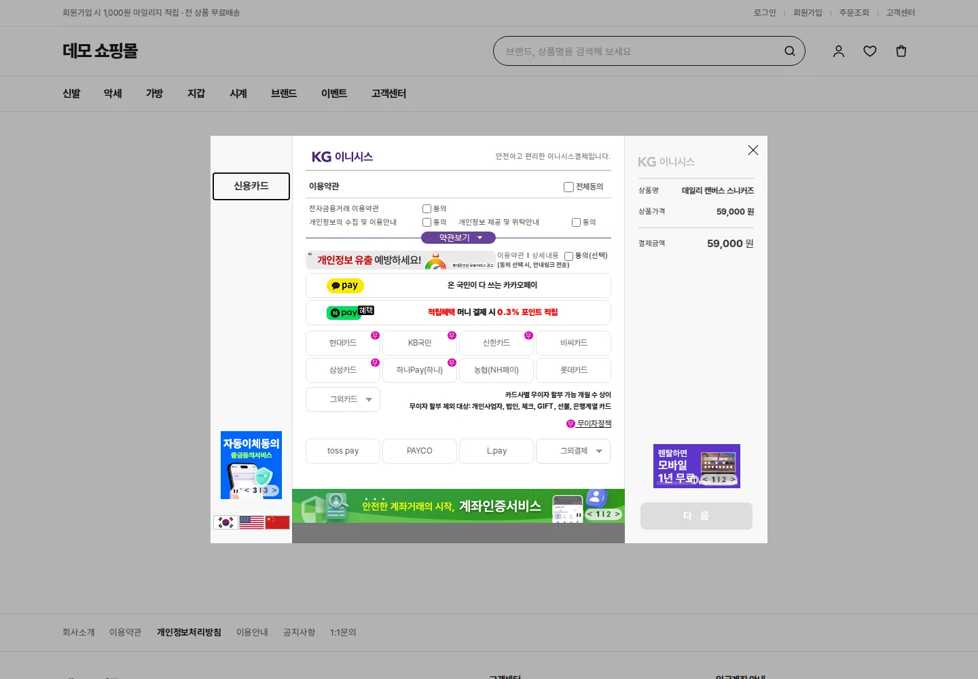Image resolution: width=978 pixels, height=679 pixels.
Task: Pause the green account-verification banner
Action: 578,515
